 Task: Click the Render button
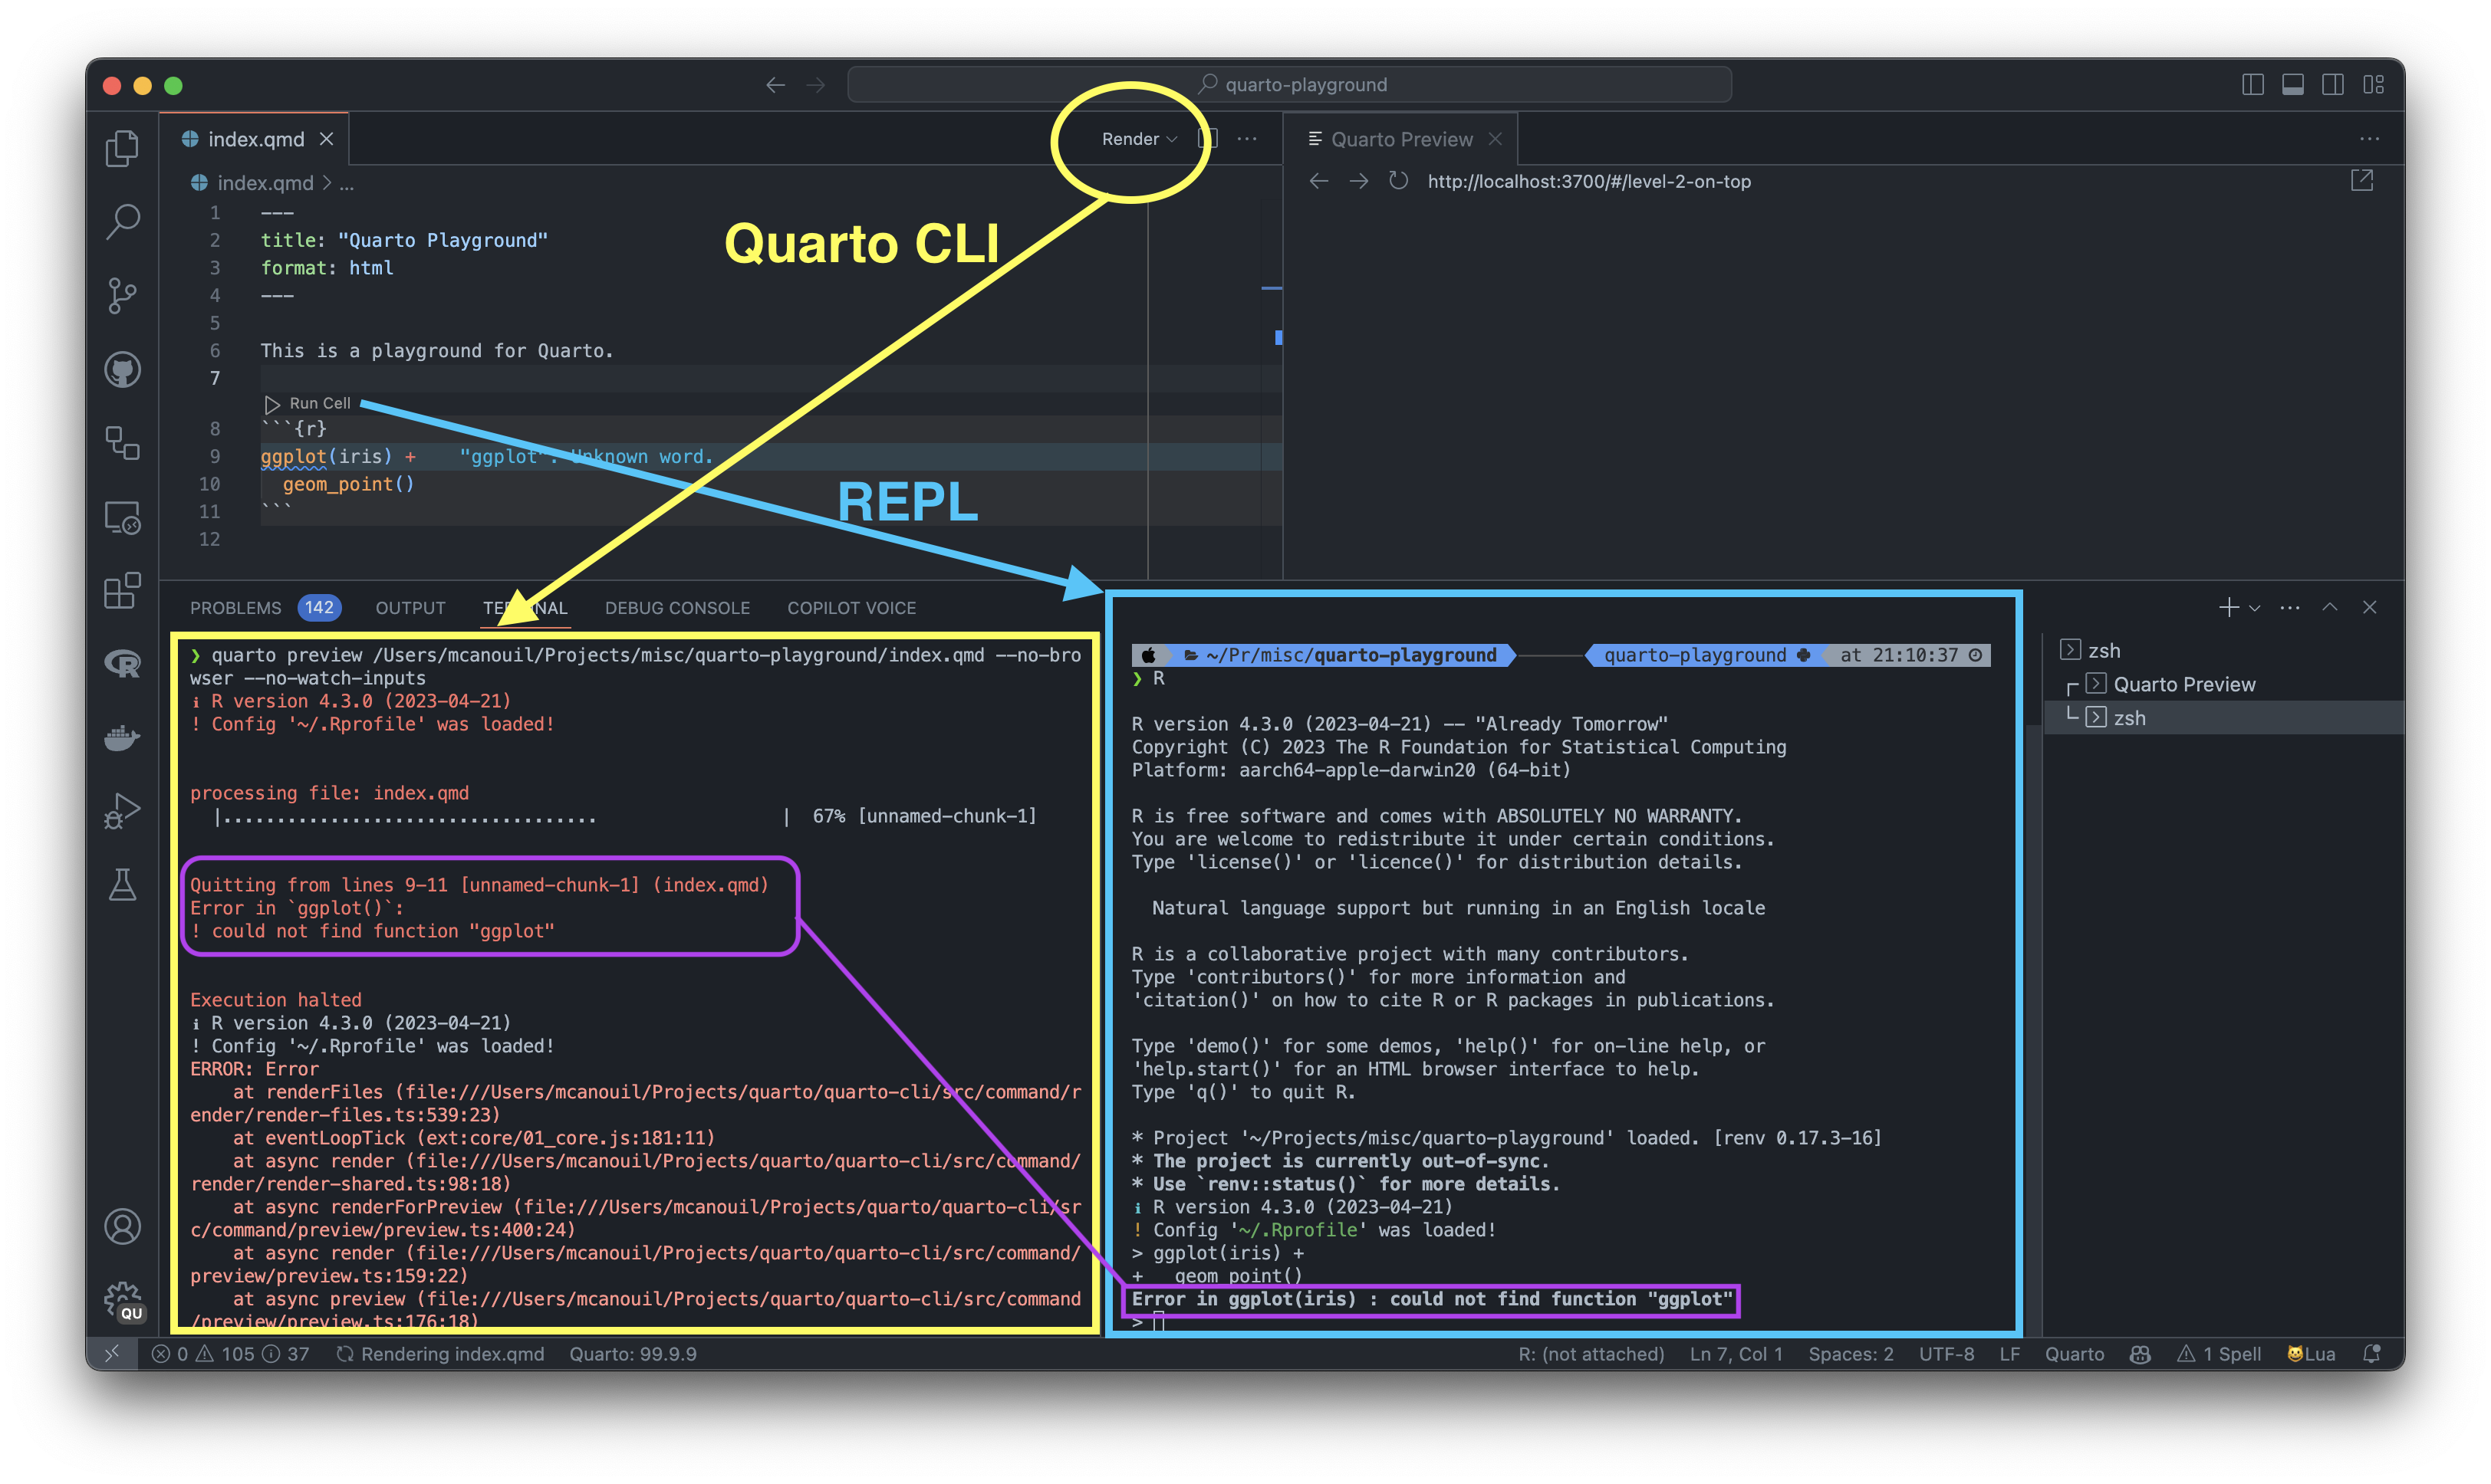[1130, 139]
